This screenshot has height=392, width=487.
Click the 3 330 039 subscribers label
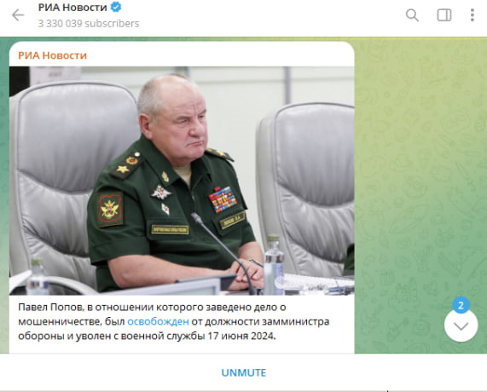coord(89,24)
